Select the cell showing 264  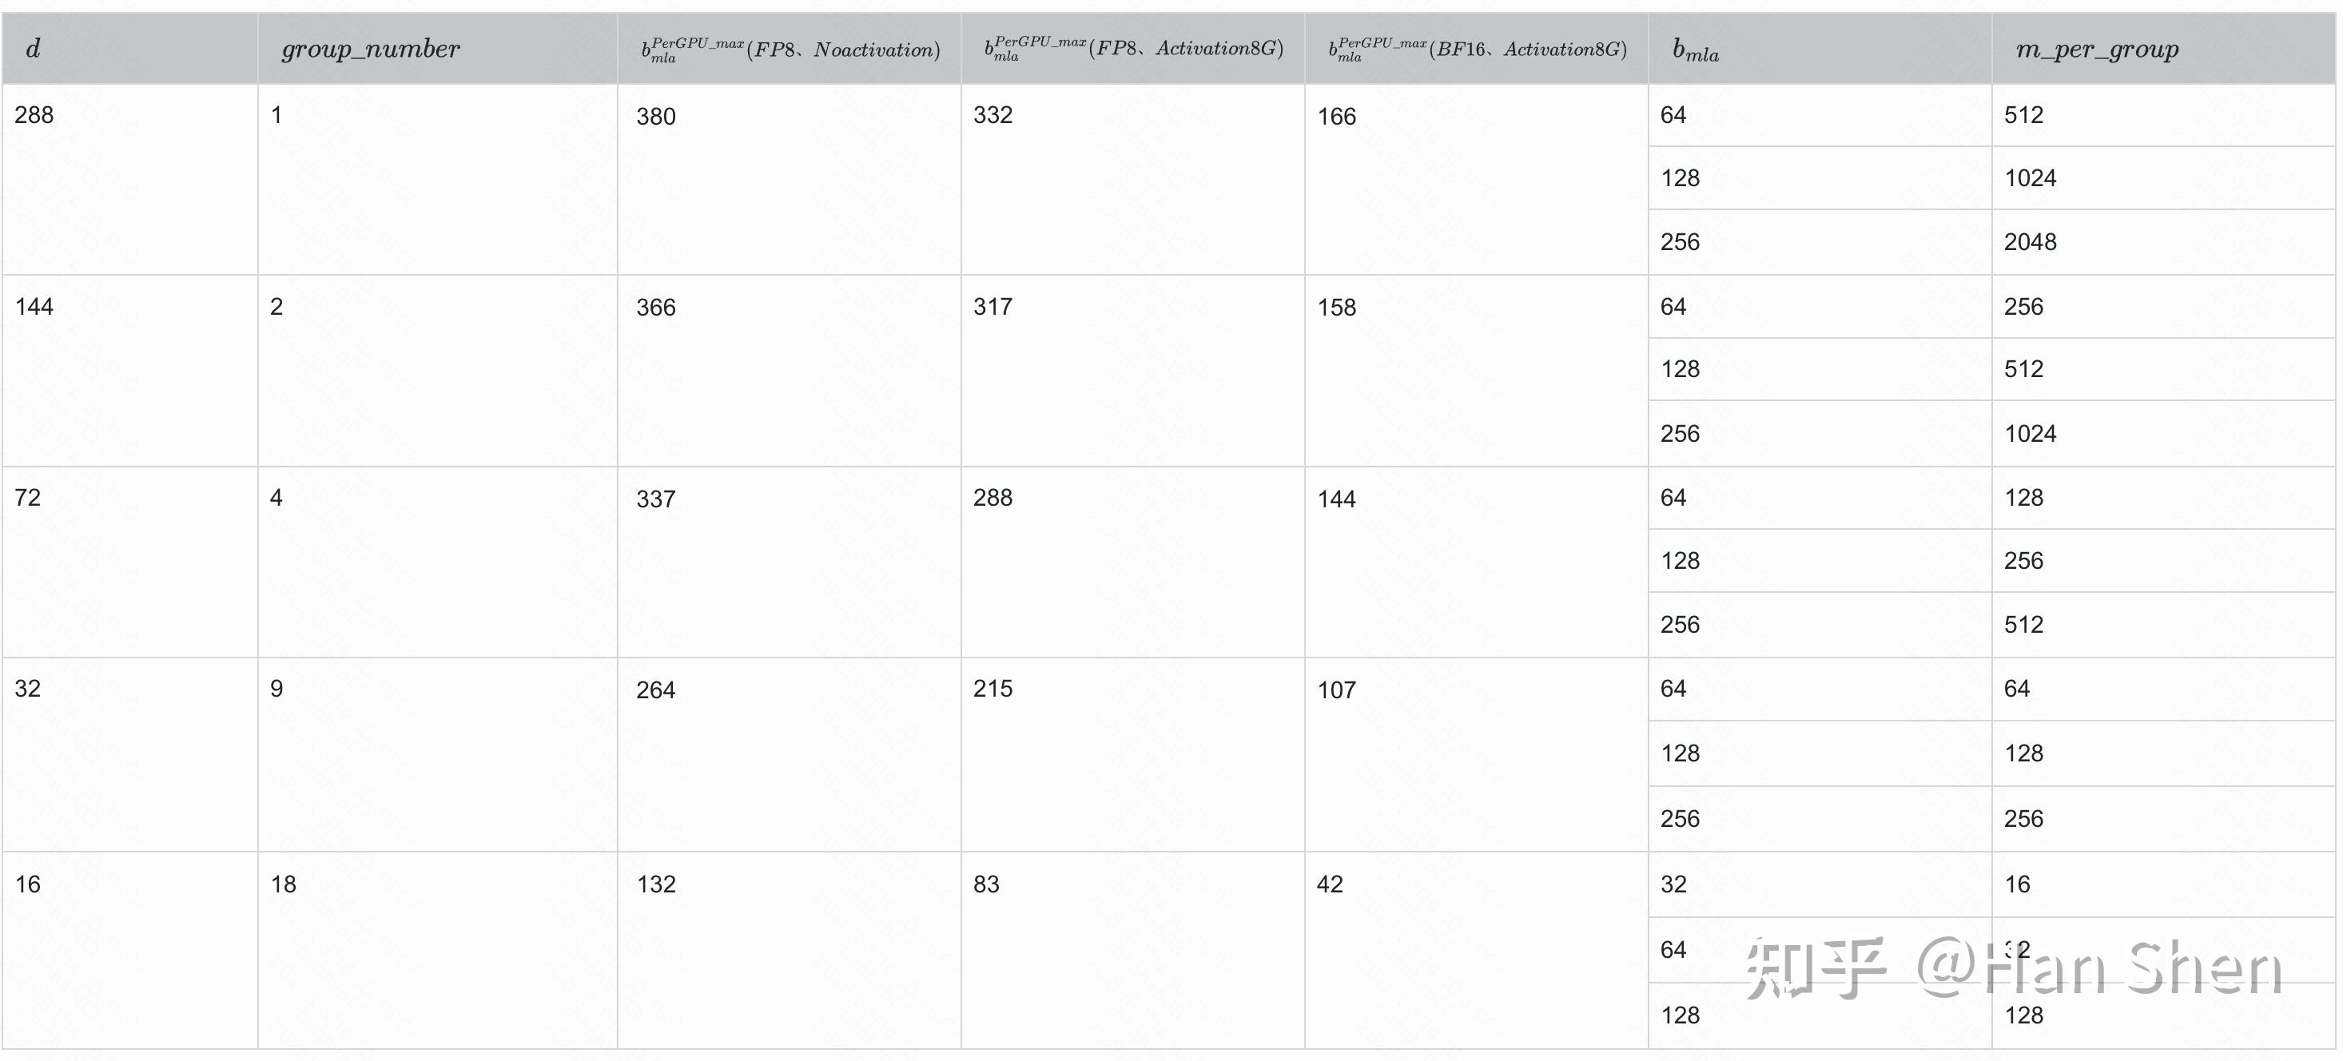point(656,690)
